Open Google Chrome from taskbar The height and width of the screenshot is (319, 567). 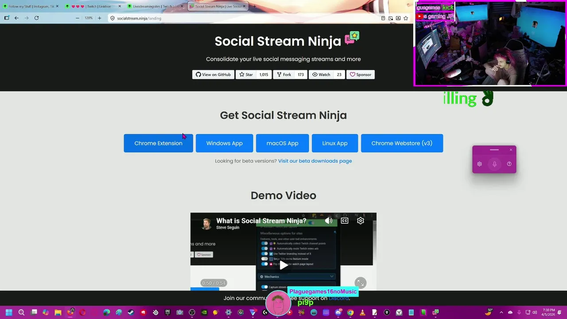tap(350, 312)
